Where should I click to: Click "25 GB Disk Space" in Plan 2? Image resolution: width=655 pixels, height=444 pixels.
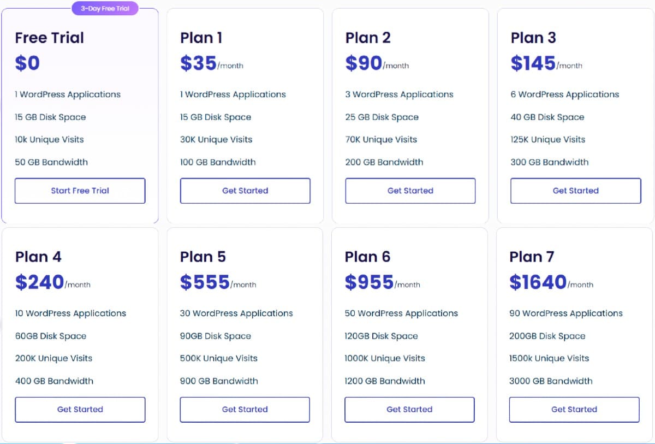[x=382, y=117]
